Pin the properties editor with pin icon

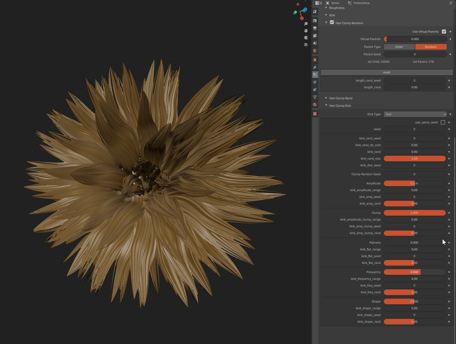coord(451,3)
